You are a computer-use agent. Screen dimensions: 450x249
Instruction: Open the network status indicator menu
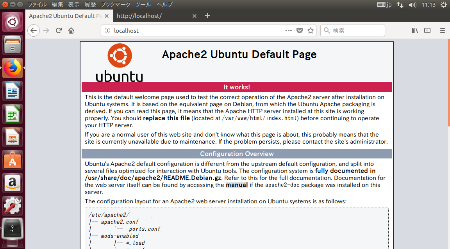point(400,4)
